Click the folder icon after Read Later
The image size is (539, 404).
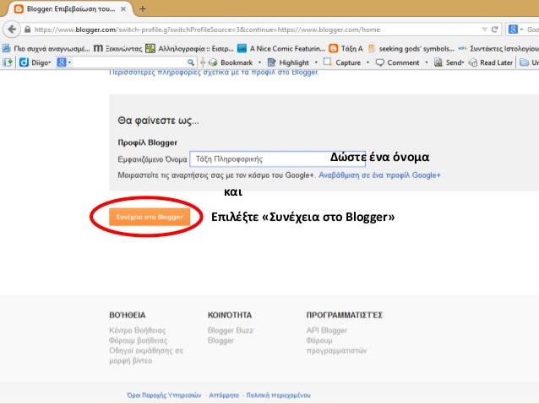(x=524, y=62)
